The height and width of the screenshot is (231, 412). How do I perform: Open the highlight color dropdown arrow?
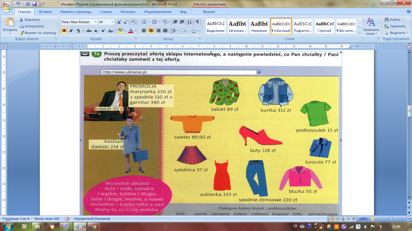pos(125,31)
